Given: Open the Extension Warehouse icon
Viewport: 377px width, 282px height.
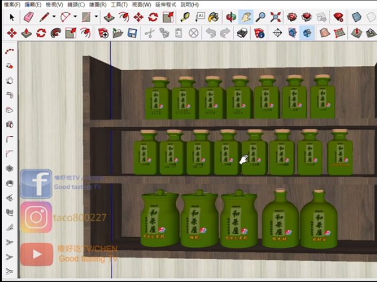Looking at the screenshot, I should 306,17.
